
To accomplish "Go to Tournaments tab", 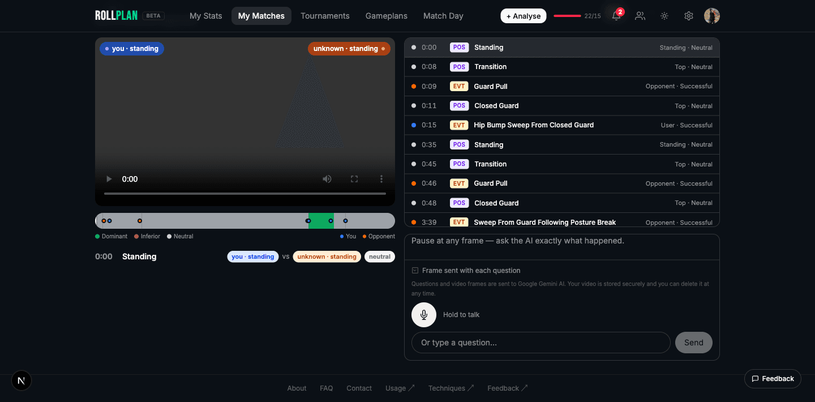I will [x=325, y=16].
